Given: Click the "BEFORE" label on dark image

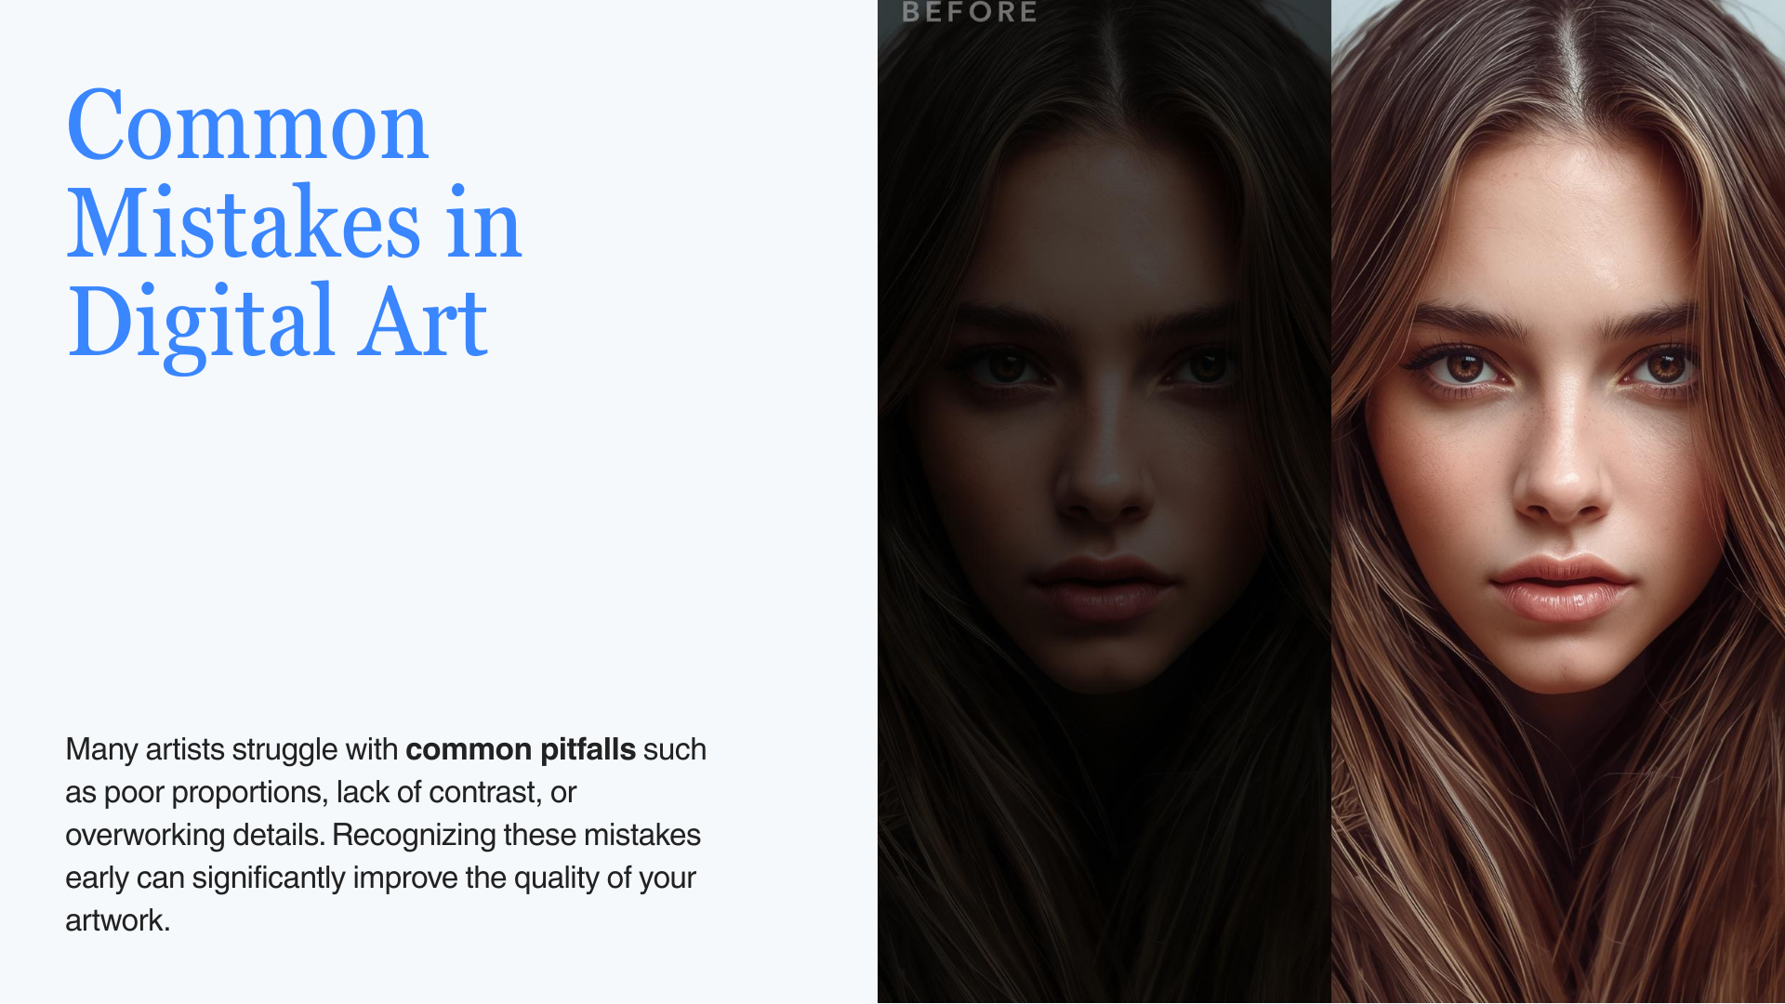Looking at the screenshot, I should tap(970, 11).
